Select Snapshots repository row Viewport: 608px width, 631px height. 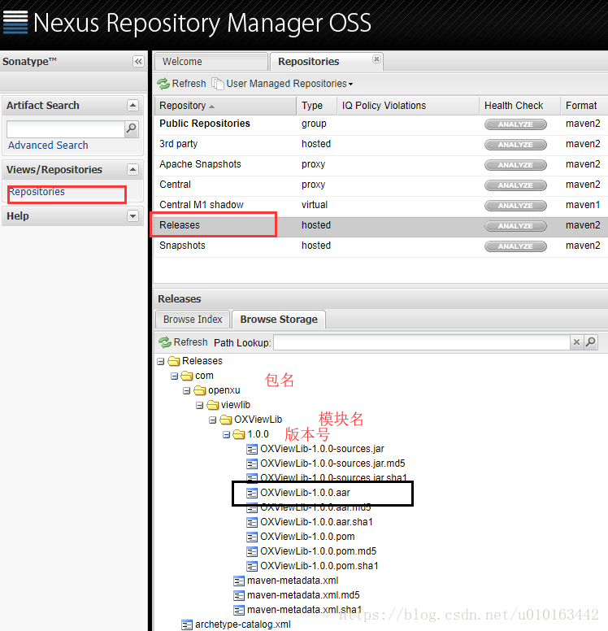point(380,246)
